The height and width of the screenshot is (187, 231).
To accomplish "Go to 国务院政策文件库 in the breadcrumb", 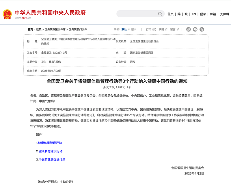I will [55, 29].
